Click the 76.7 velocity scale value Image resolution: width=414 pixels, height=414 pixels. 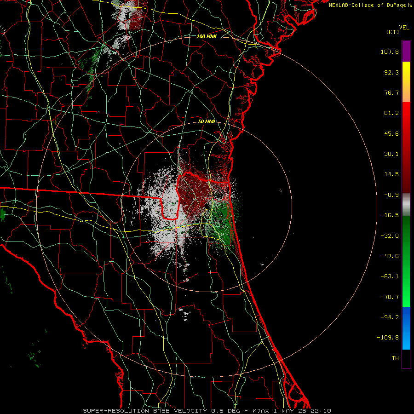click(391, 92)
